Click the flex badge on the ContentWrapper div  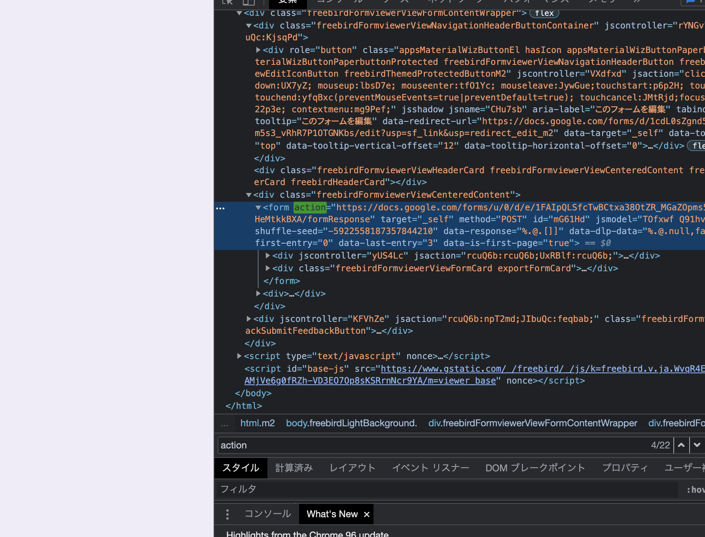click(544, 13)
